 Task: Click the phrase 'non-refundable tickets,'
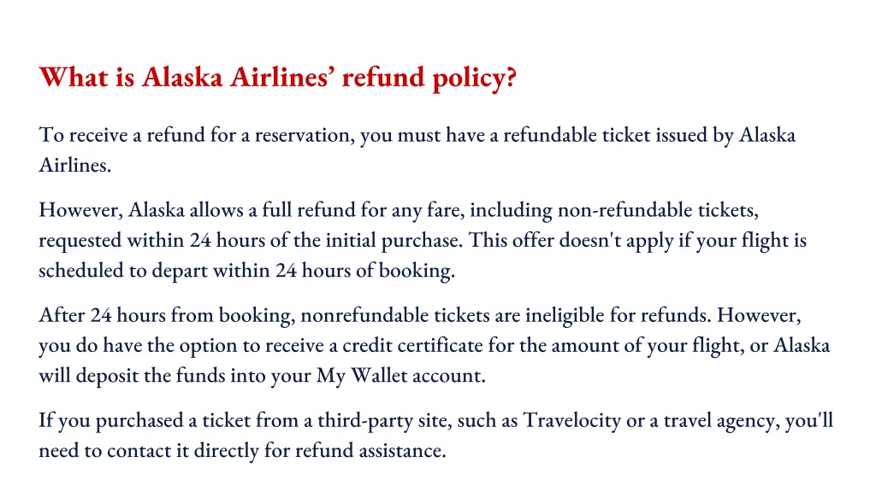[658, 210]
